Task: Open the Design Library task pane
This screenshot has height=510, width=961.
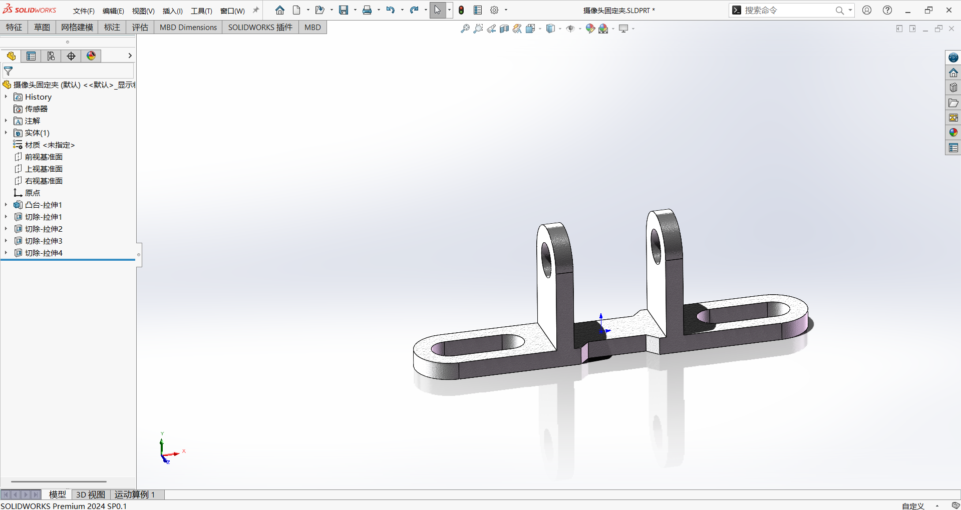Action: click(953, 88)
